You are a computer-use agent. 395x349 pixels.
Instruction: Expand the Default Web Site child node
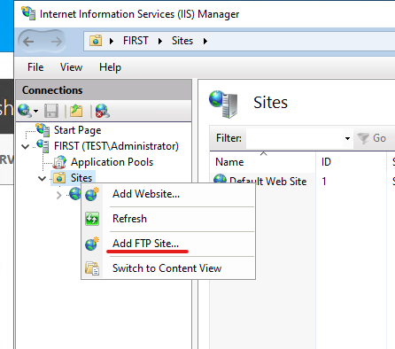coord(59,195)
